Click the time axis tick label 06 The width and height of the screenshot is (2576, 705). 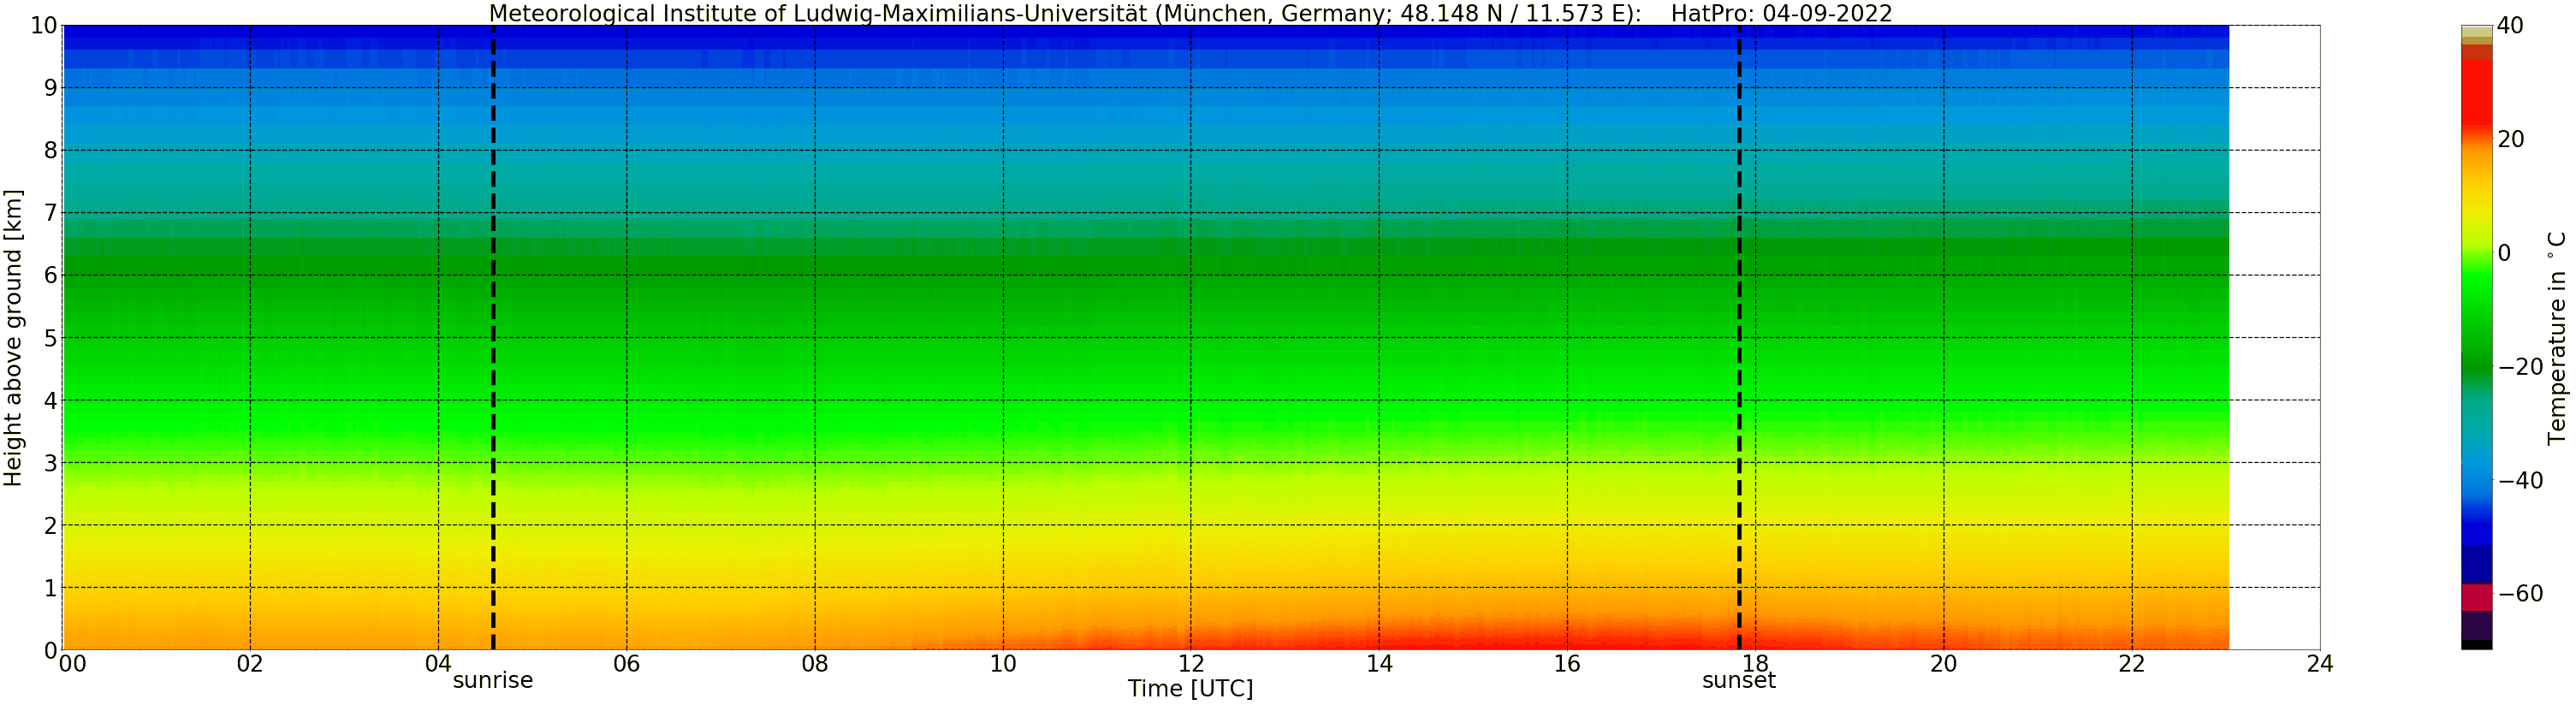[626, 664]
